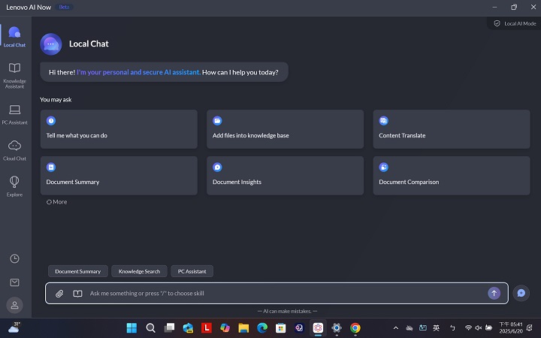Click the 英 input language indicator

point(437,328)
